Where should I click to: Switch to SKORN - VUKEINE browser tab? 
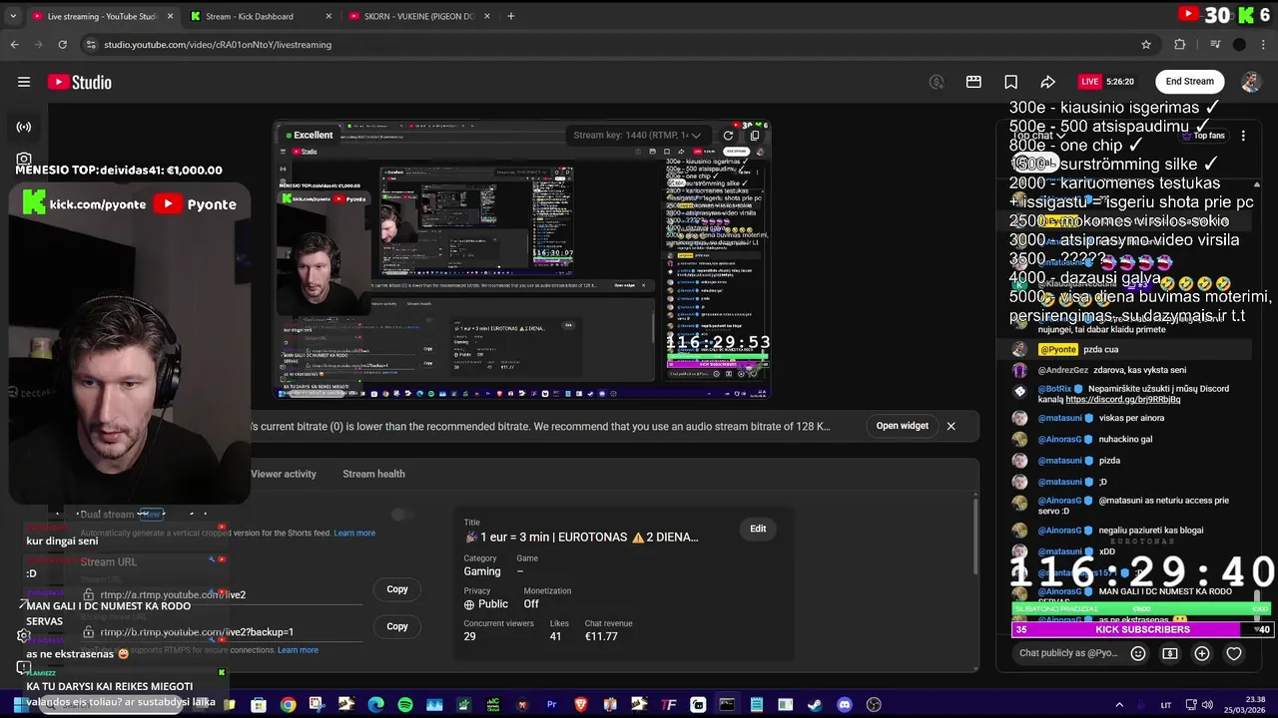(x=417, y=16)
